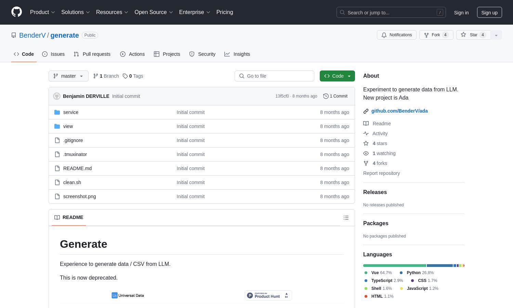This screenshot has height=308, width=513.
Task: Click the Sign up button
Action: click(489, 12)
